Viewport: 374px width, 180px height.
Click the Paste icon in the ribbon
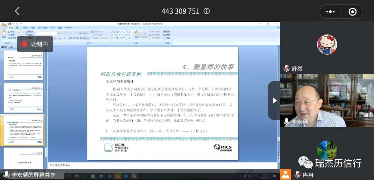(4, 34)
